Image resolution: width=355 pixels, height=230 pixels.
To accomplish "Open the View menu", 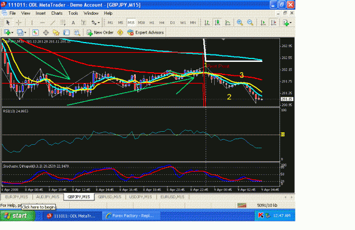I will (26, 13).
